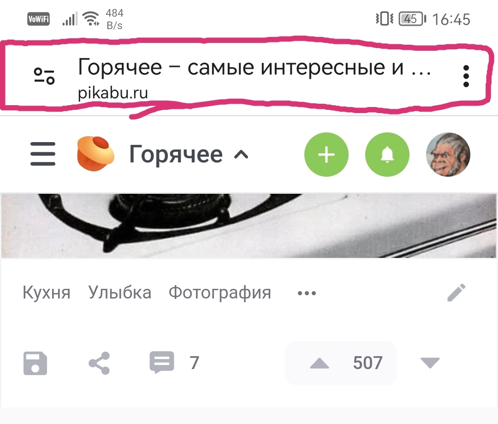Share the post using the share icon

[99, 363]
